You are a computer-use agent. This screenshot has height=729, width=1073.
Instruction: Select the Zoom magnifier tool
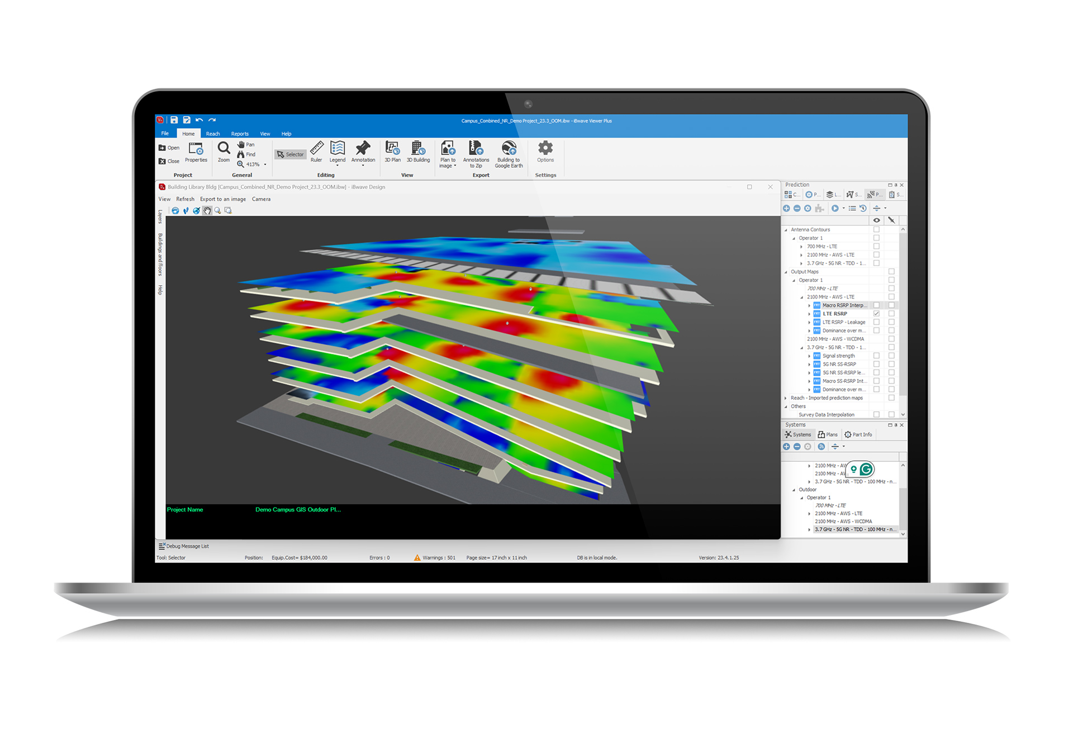pyautogui.click(x=224, y=152)
